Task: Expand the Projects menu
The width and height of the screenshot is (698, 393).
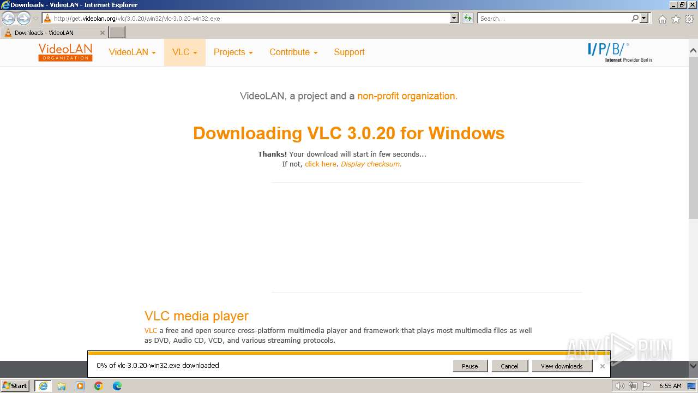Action: (233, 52)
